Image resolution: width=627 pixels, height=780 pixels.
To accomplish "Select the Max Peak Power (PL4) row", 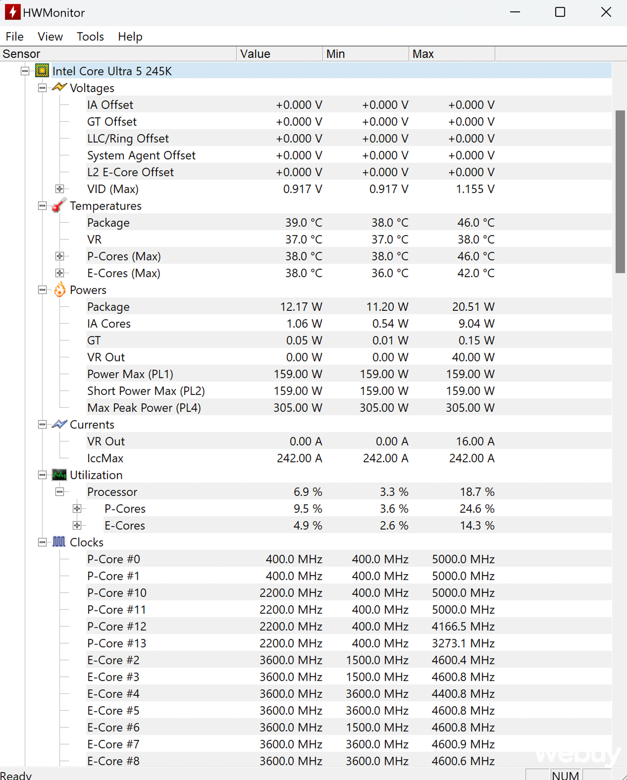I will click(349, 408).
